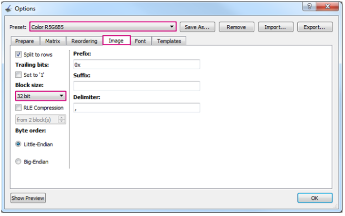Click inside the Prefix text field
This screenshot has width=345, height=216.
136,64
